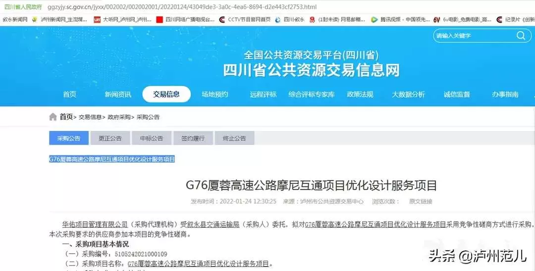
Task: Open the 大听网 bookmark icon
Action: tap(97, 20)
